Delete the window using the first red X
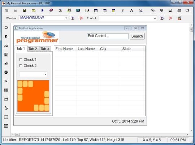 click(x=82, y=18)
